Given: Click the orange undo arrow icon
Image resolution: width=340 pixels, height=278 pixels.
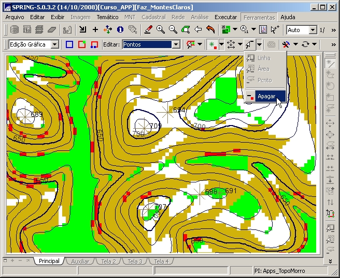Looking at the screenshot, I should click(x=210, y=30).
